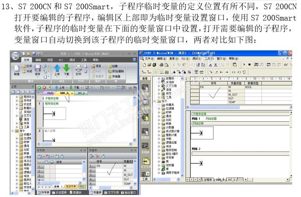Click the EN cell in SMART 变量表
Viewport: 301px width, 197px height.
pos(109,166)
